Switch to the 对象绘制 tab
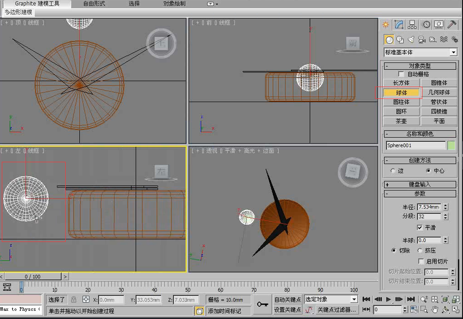The width and height of the screenshot is (463, 319). coord(174,4)
